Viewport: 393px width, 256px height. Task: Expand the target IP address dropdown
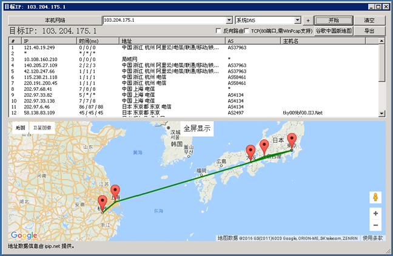(x=229, y=20)
